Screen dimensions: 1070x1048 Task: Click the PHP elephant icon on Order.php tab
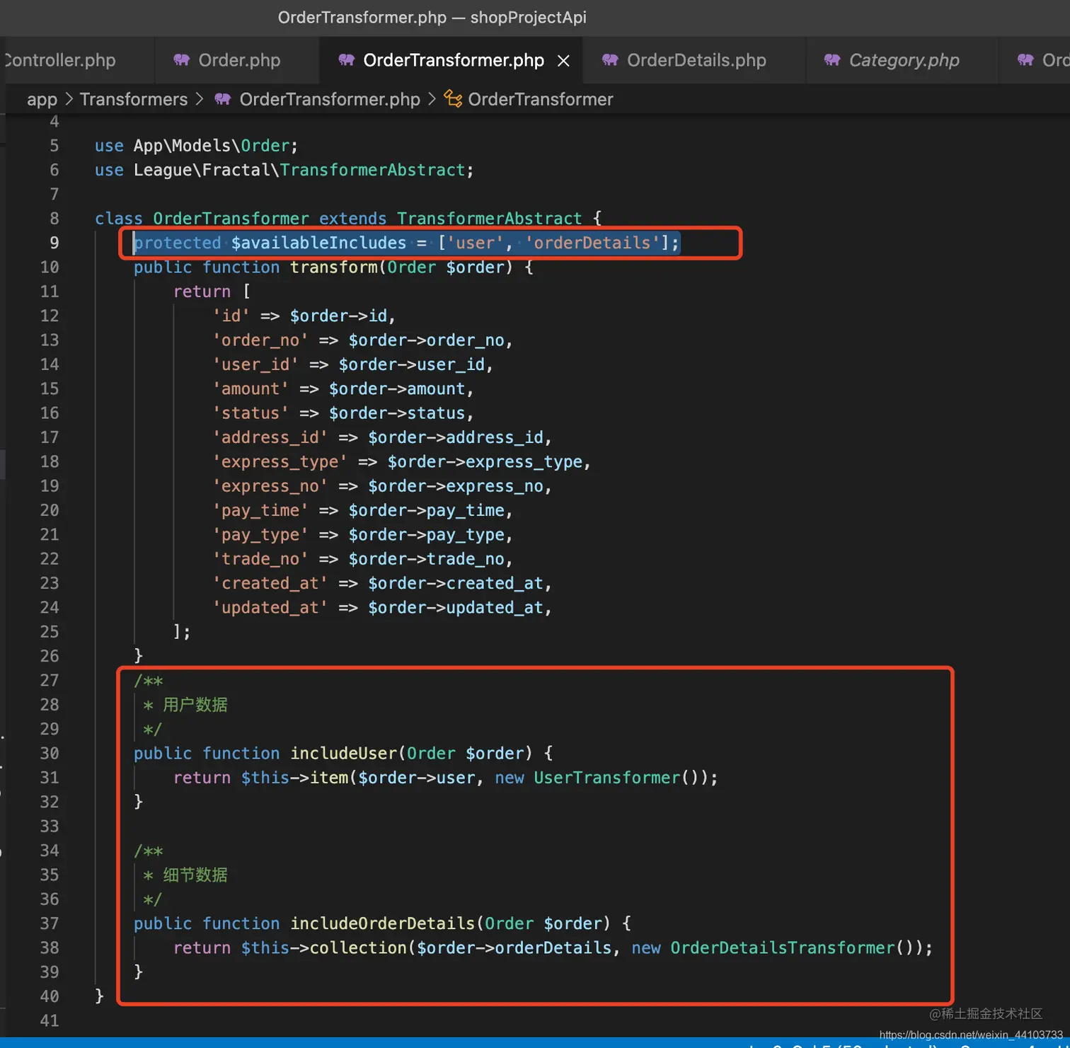pos(182,60)
